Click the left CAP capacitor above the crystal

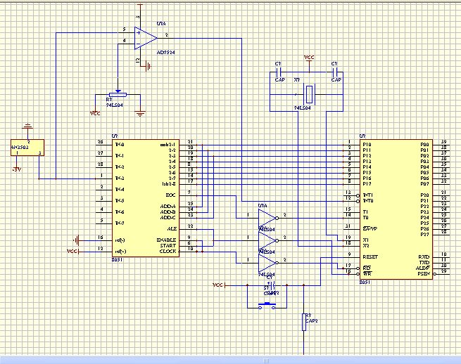pos(279,72)
